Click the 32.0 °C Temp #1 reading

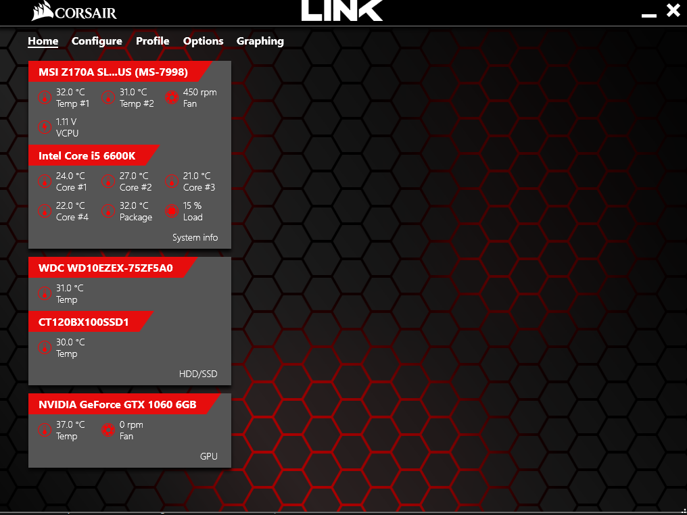(x=73, y=97)
